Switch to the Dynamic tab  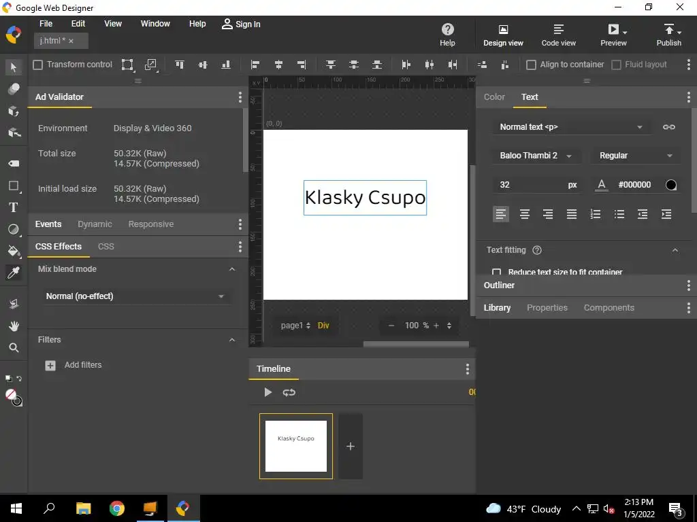pos(95,224)
